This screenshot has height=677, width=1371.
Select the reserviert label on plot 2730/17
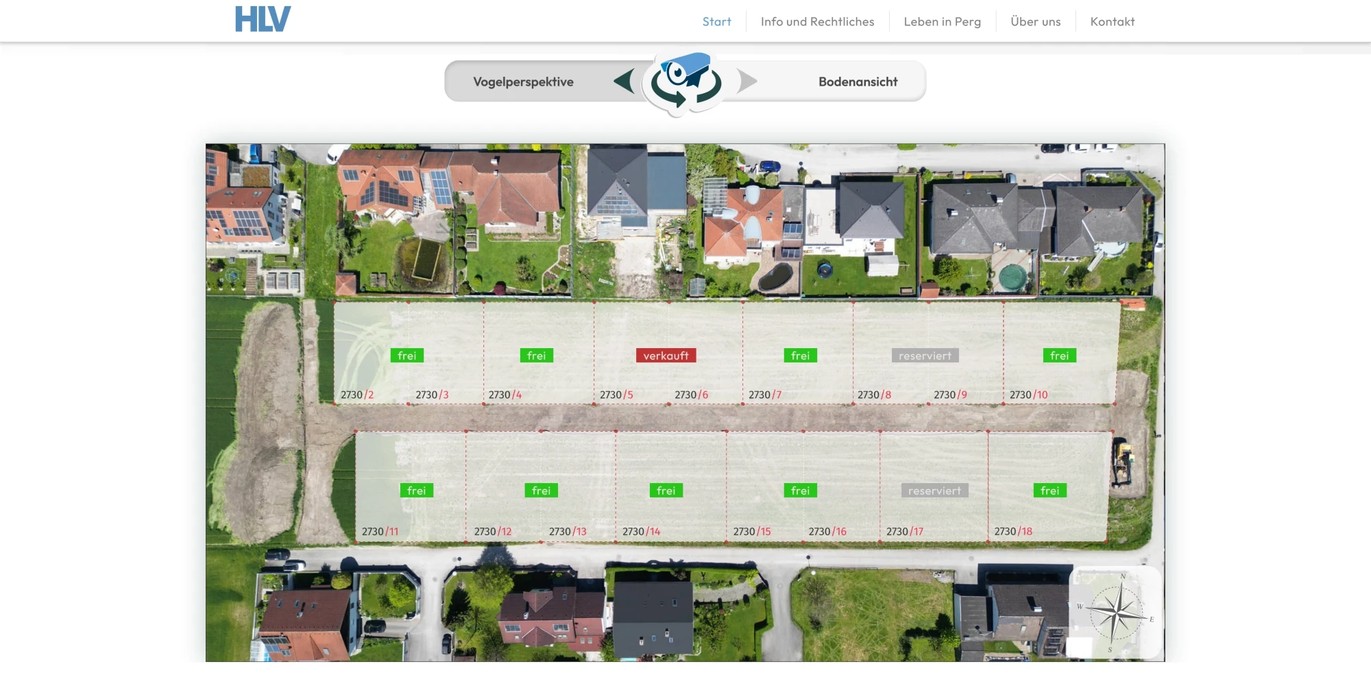(x=934, y=491)
